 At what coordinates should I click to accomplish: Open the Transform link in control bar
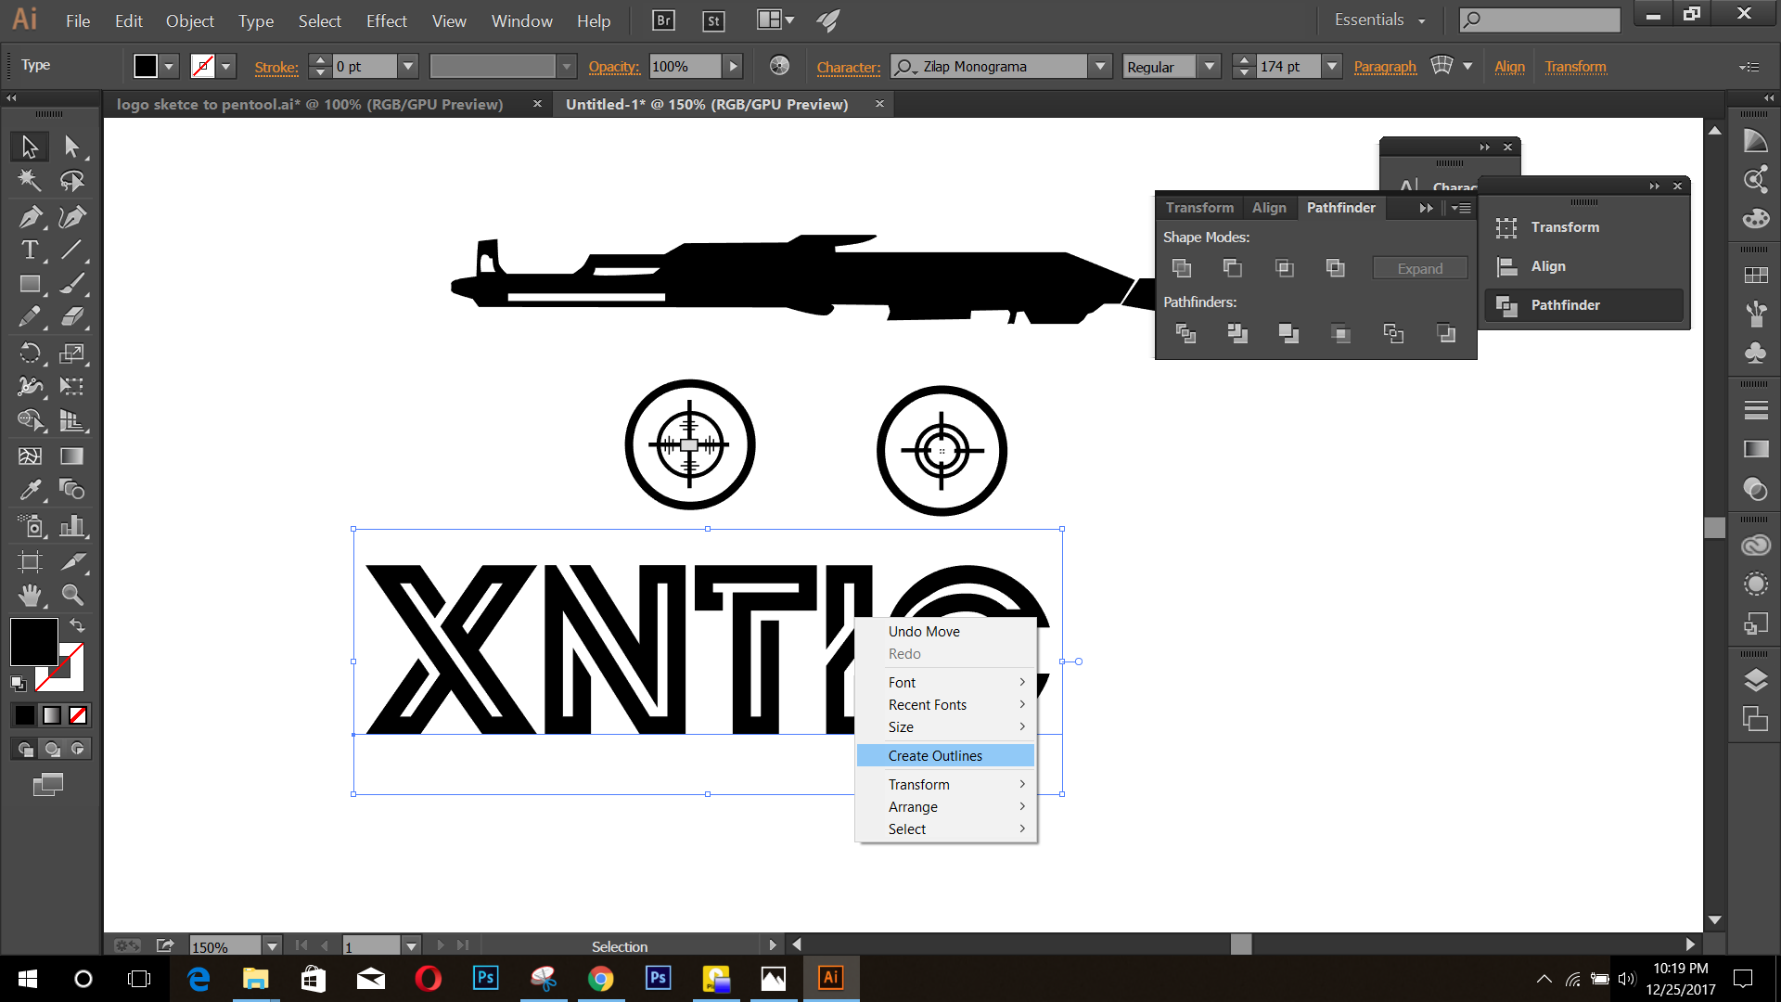tap(1575, 67)
